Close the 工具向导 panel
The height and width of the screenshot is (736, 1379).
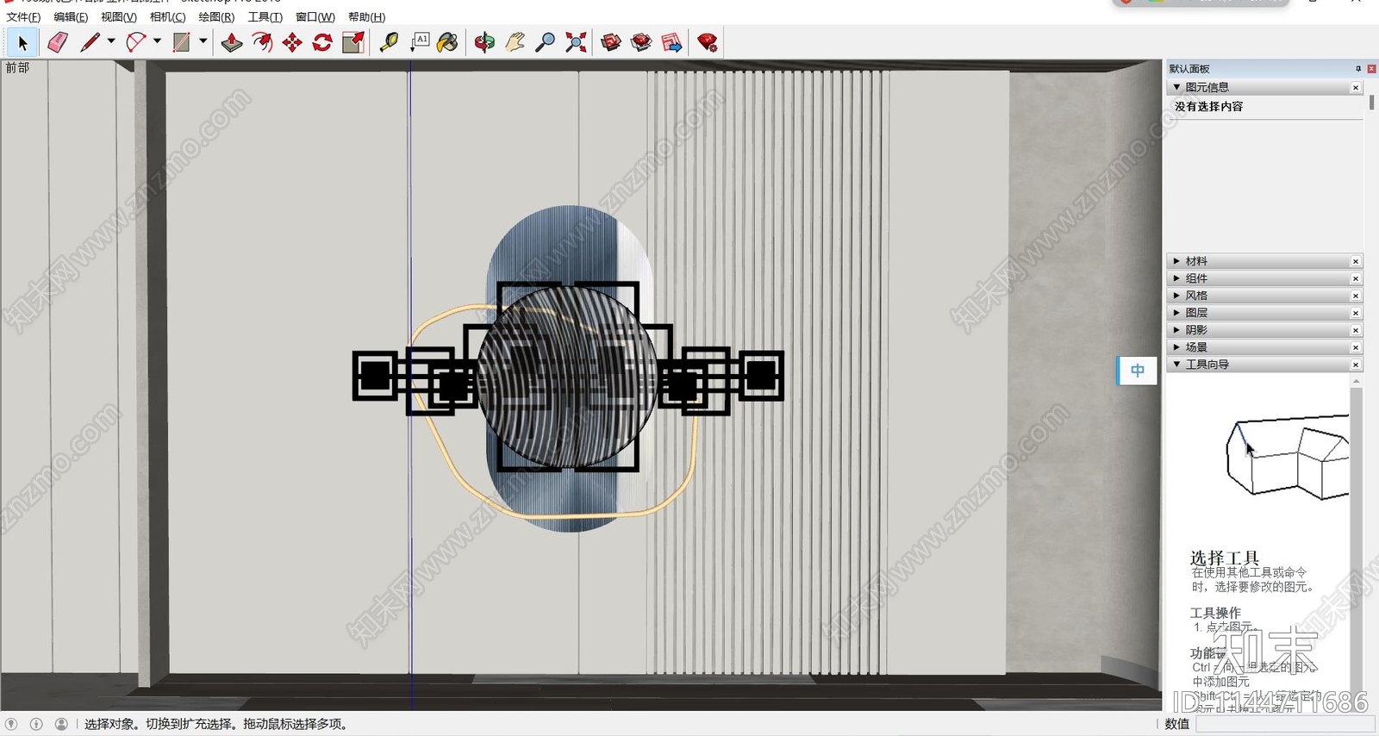pos(1356,365)
